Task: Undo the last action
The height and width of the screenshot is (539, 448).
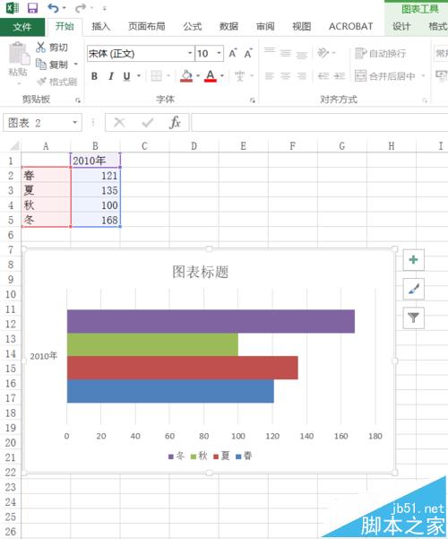Action: (x=53, y=7)
